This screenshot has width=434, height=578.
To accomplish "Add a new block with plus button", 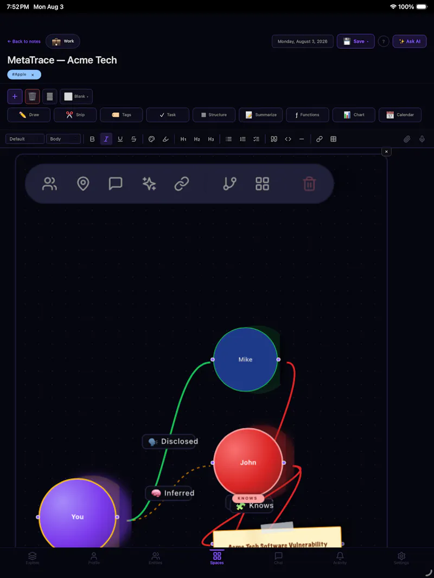I will 15,96.
